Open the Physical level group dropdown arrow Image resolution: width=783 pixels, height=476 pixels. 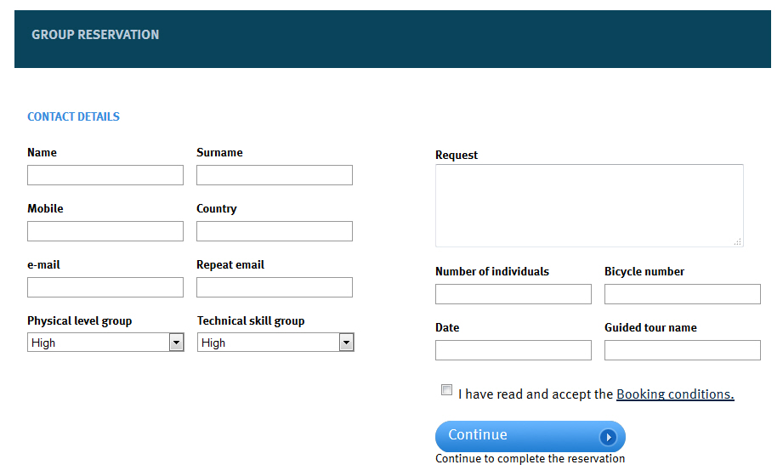click(x=176, y=343)
